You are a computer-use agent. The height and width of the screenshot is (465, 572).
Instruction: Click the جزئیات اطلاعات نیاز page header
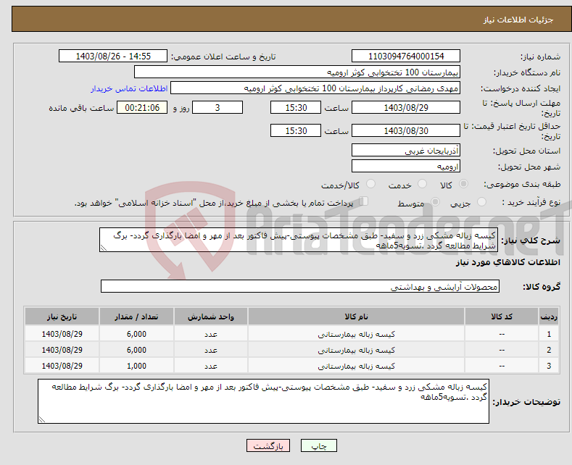coord(518,20)
